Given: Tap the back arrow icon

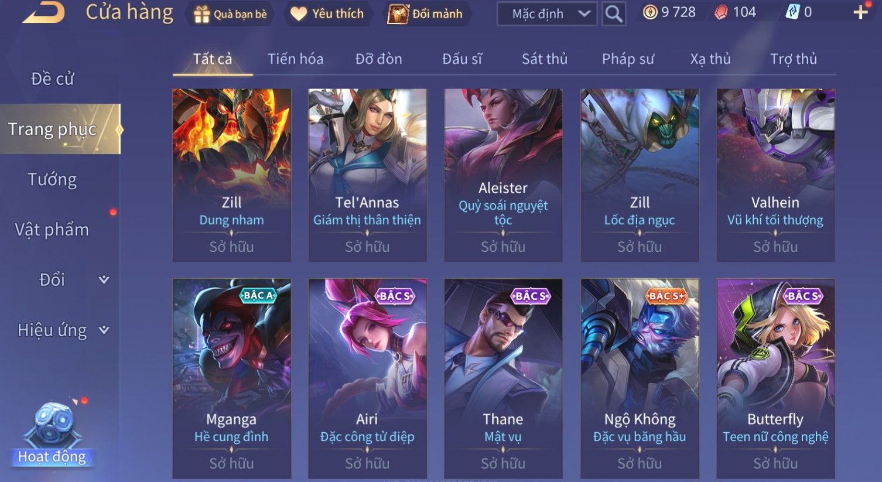Looking at the screenshot, I should click(44, 12).
